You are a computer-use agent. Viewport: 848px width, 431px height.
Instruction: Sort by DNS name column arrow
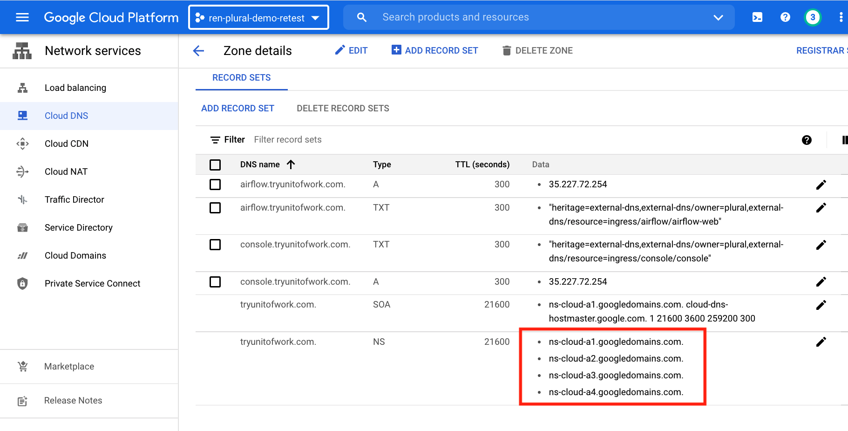point(291,164)
